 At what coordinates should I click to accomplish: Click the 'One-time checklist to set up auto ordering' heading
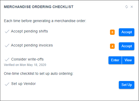pyautogui.click(x=39, y=74)
